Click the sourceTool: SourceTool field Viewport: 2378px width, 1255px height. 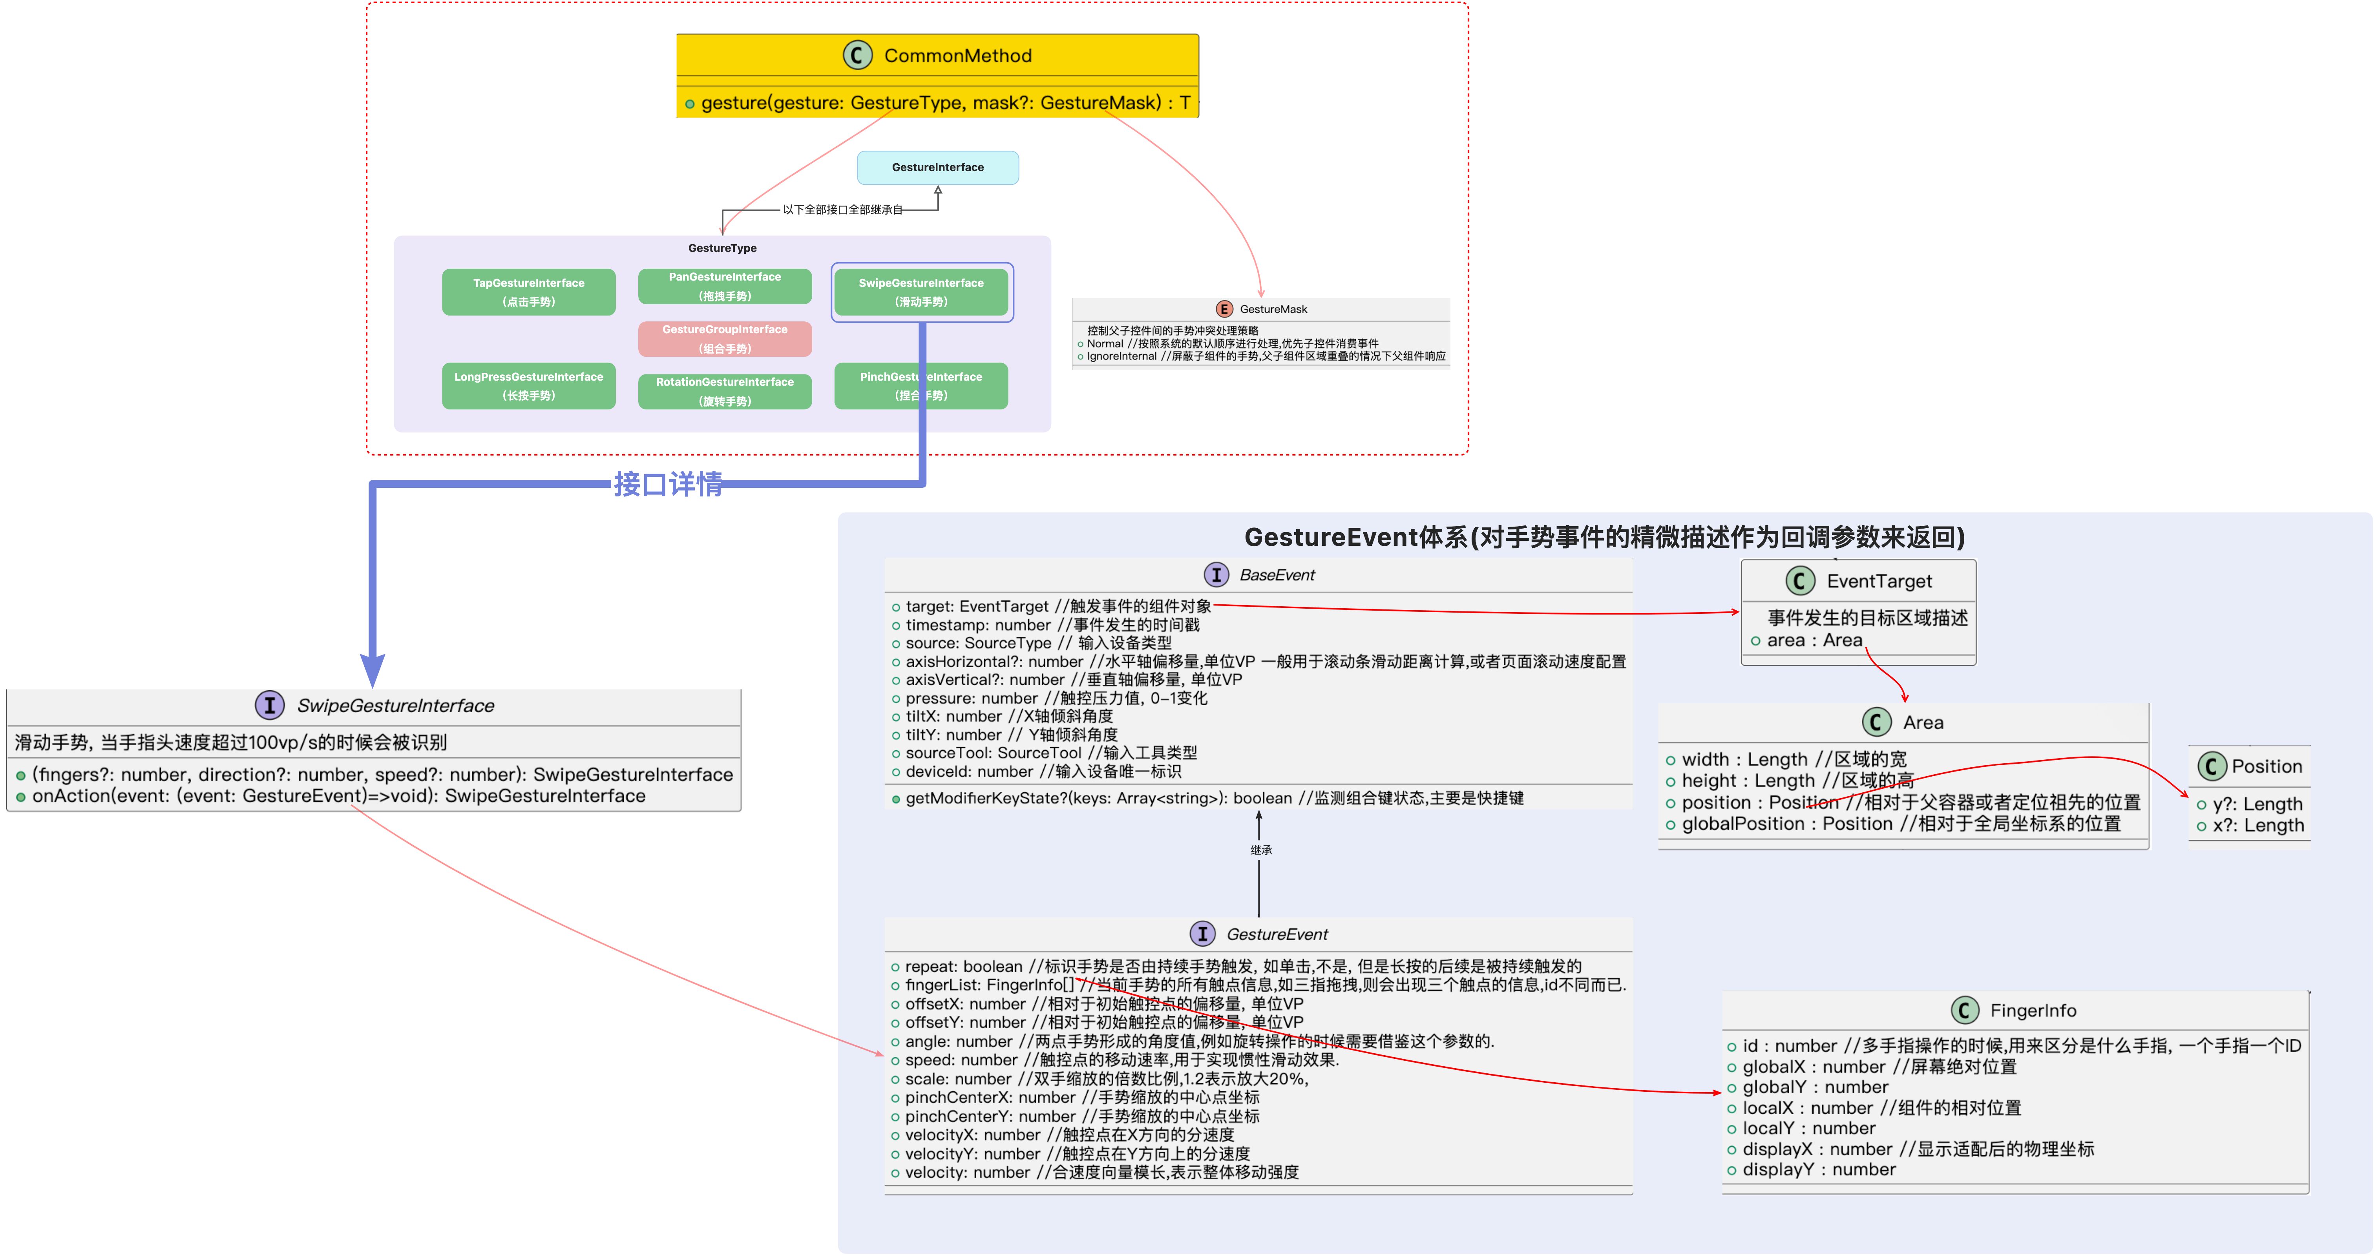coord(1052,753)
